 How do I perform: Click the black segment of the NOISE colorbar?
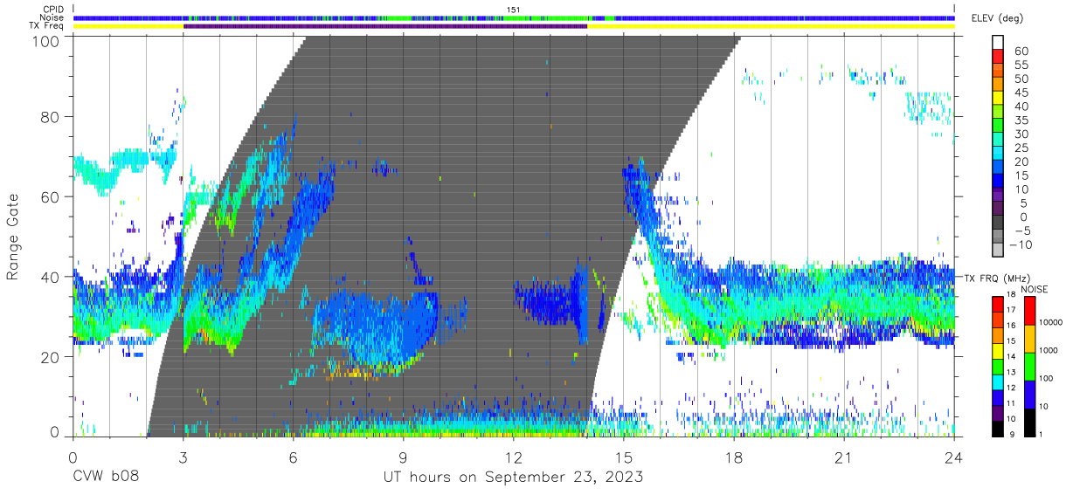(x=1029, y=423)
